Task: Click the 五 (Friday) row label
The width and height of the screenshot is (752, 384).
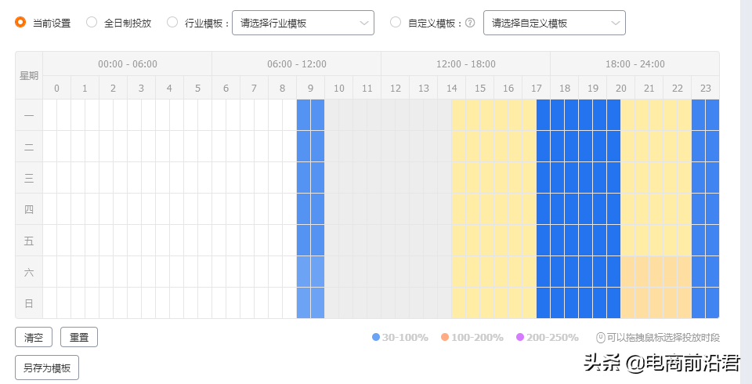Action: pyautogui.click(x=29, y=241)
